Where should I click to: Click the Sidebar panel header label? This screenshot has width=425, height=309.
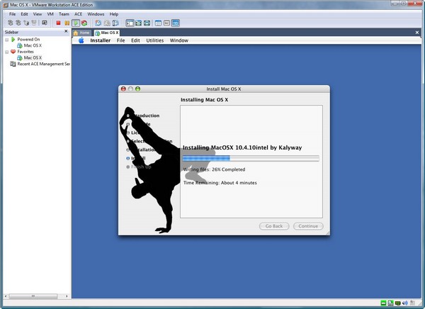pos(11,32)
